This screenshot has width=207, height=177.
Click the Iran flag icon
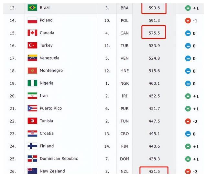coord(32,96)
